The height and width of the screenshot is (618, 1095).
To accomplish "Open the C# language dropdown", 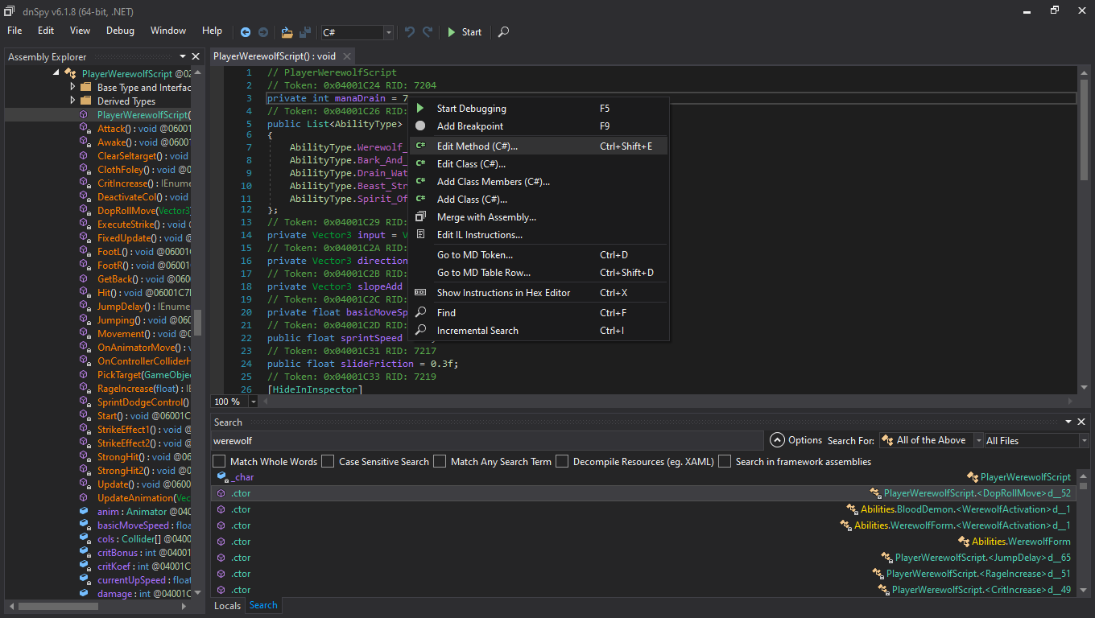I will tap(389, 32).
